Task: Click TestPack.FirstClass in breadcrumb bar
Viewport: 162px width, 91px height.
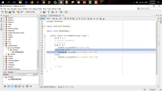Action: [48, 87]
